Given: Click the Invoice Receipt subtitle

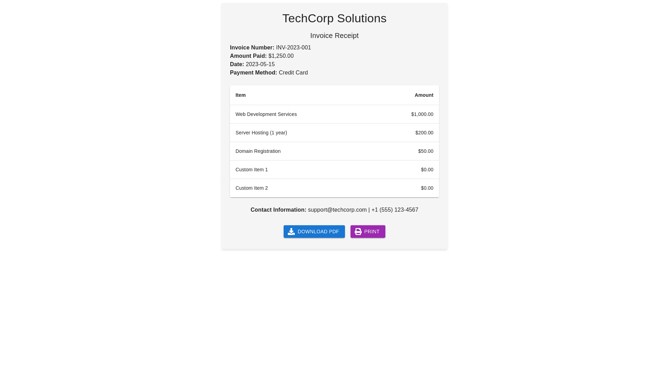Looking at the screenshot, I should 334,36.
